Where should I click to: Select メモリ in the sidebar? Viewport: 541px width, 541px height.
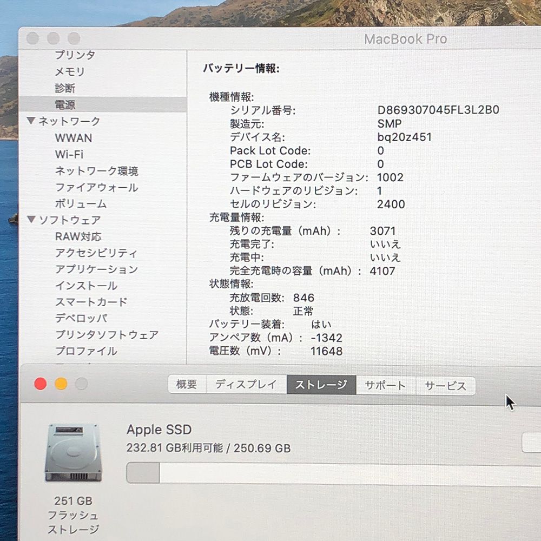coord(70,71)
